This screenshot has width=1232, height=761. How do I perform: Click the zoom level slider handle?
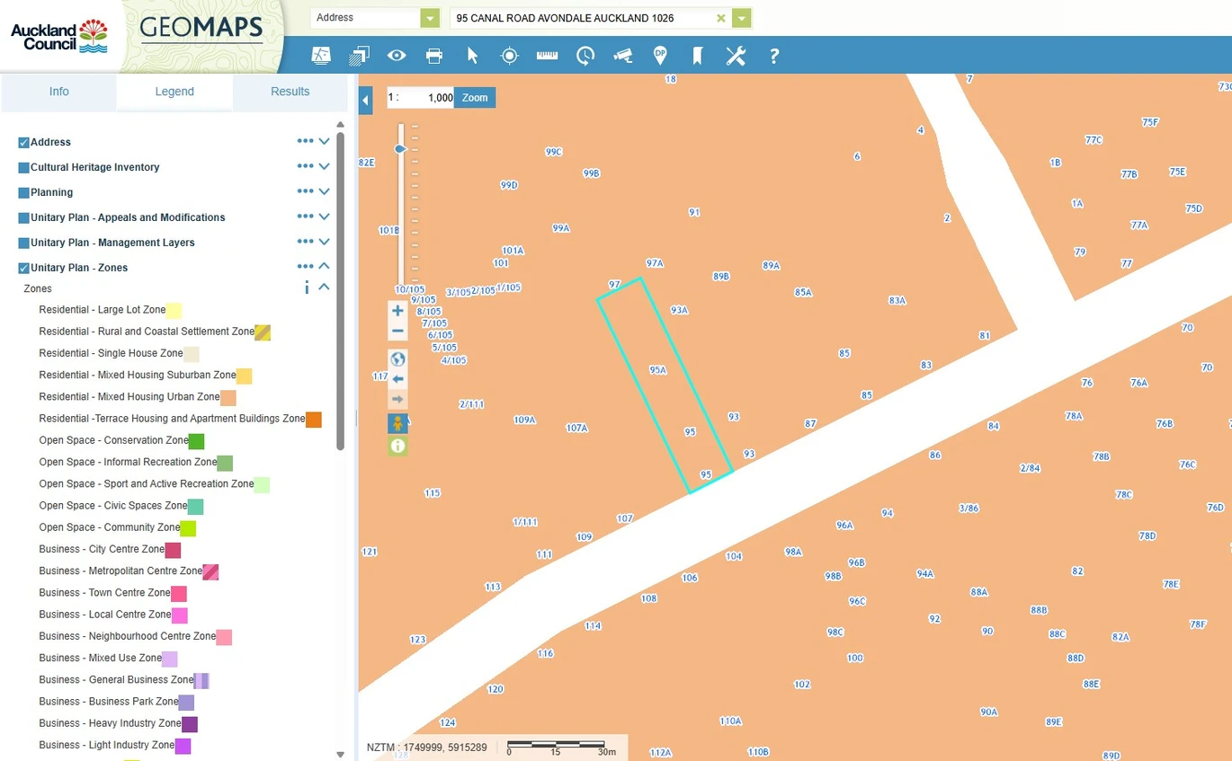tap(401, 148)
